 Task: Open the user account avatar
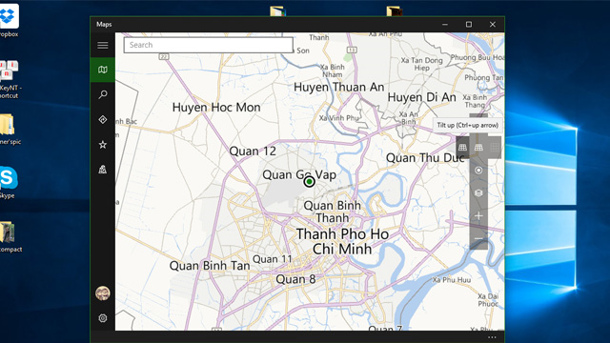coord(103,293)
